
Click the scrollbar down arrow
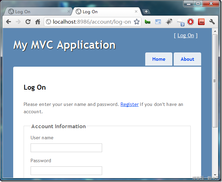[x=215, y=175]
